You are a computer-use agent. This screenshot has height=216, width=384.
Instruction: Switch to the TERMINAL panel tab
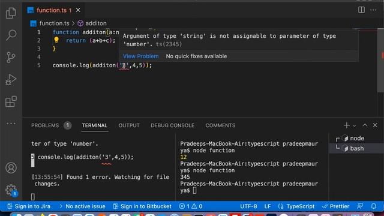[95, 125]
